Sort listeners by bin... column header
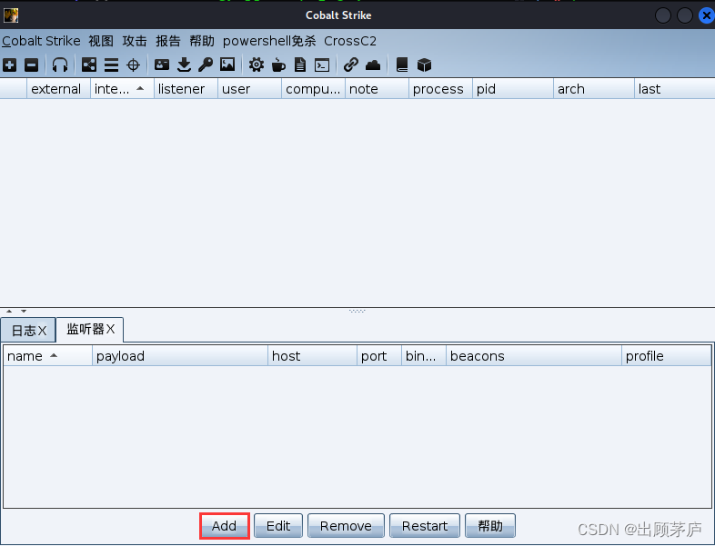Screen dimensions: 715x546 point(424,355)
